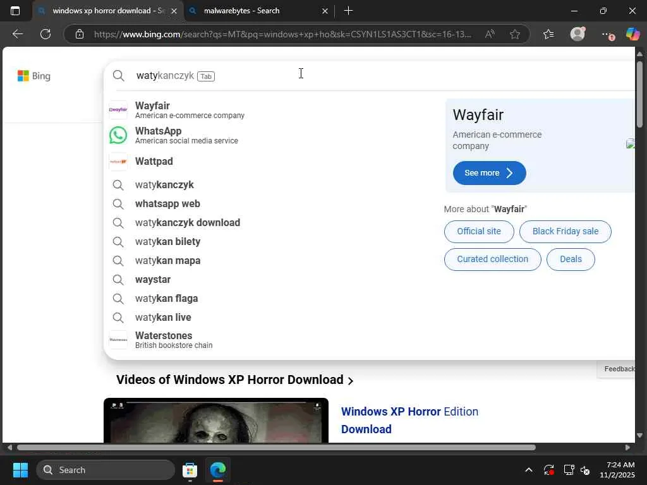
Task: Expand Videos of Windows XP Horror Download
Action: tap(234, 380)
